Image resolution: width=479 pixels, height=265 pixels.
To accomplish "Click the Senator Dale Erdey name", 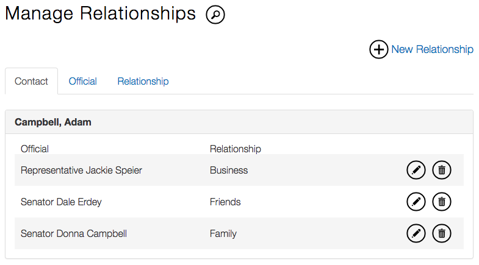I will tap(61, 202).
